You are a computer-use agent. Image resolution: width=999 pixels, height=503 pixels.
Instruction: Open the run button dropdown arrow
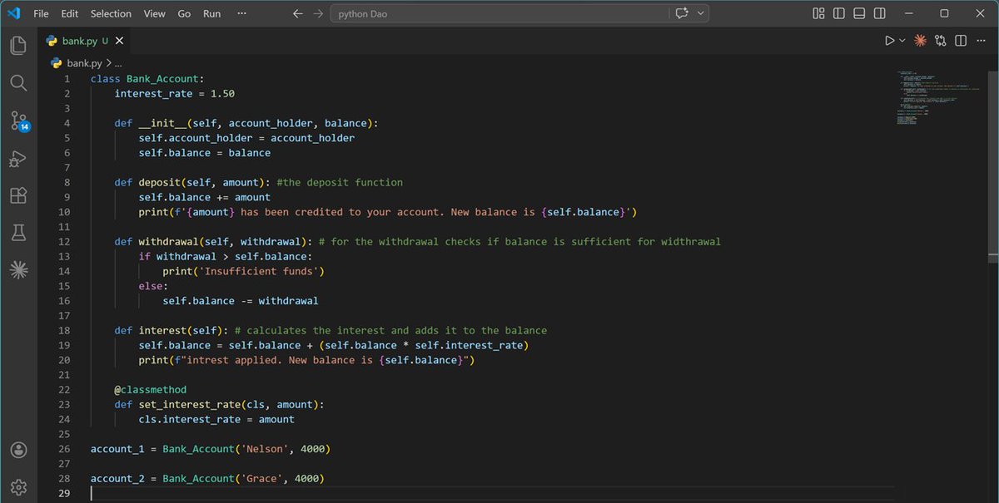click(902, 40)
